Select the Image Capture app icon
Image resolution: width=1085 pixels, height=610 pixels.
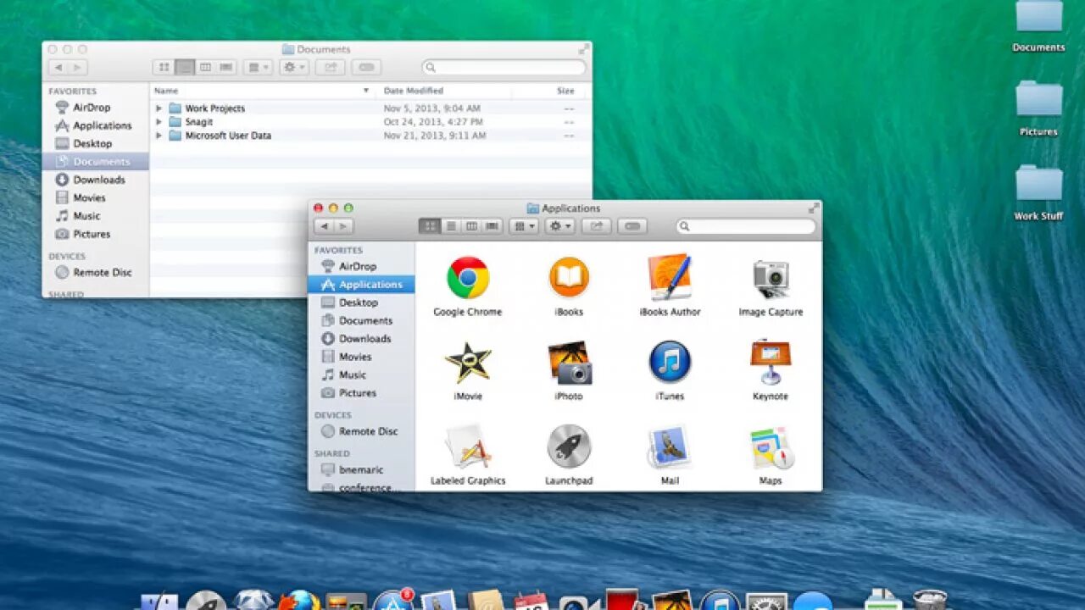[771, 278]
